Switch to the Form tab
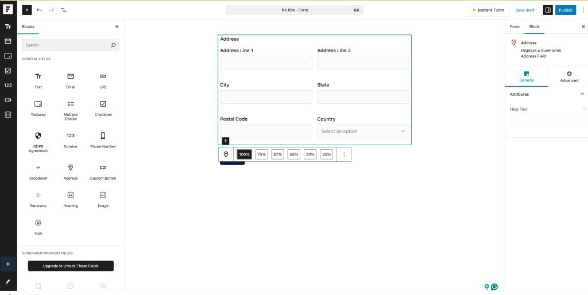Screen dimensions: 588x295 click(x=514, y=26)
